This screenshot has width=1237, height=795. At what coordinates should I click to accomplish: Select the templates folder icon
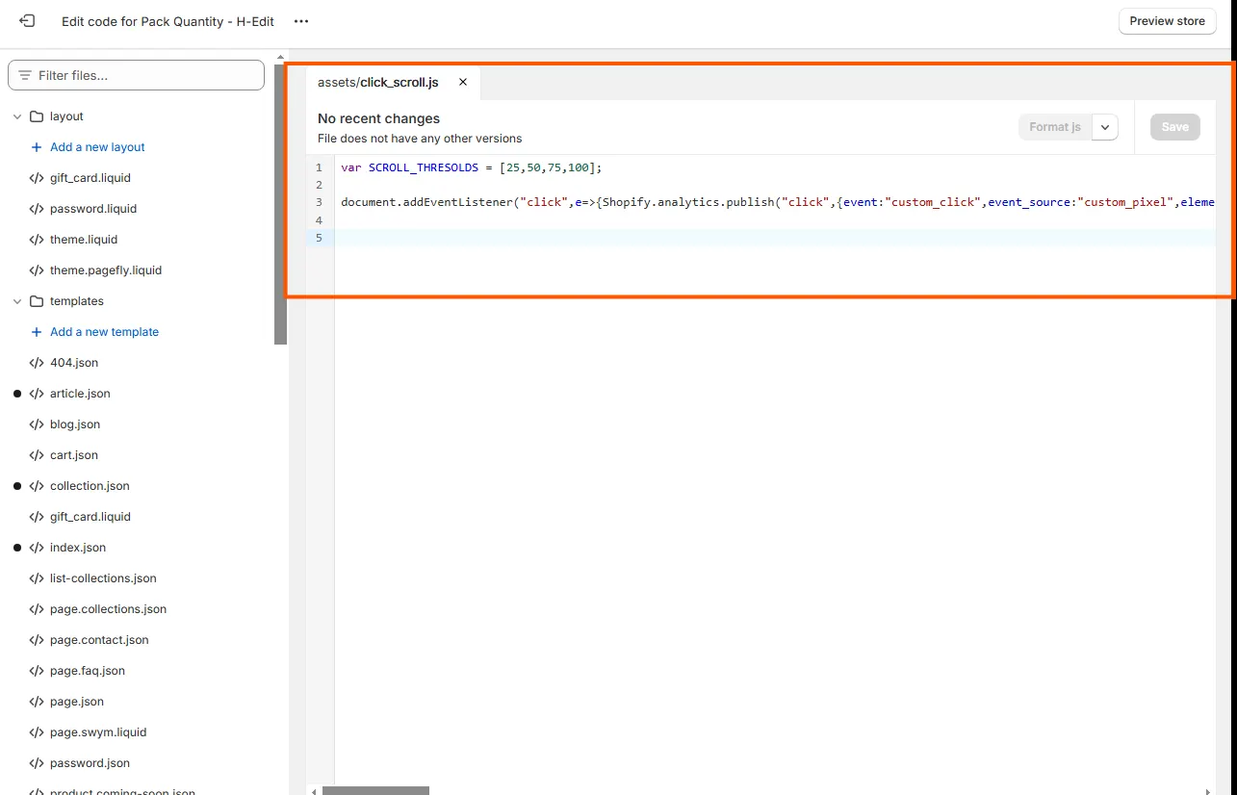37,301
